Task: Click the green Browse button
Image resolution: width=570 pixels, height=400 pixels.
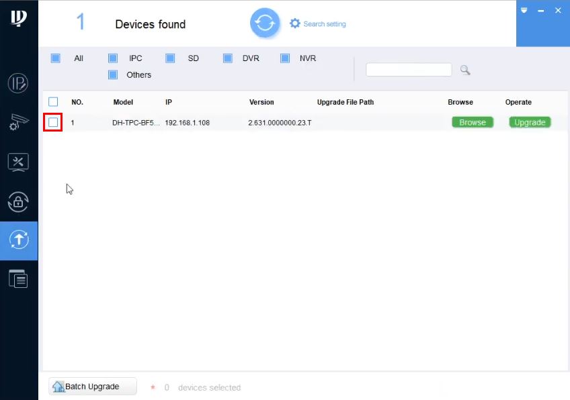Action: click(473, 122)
